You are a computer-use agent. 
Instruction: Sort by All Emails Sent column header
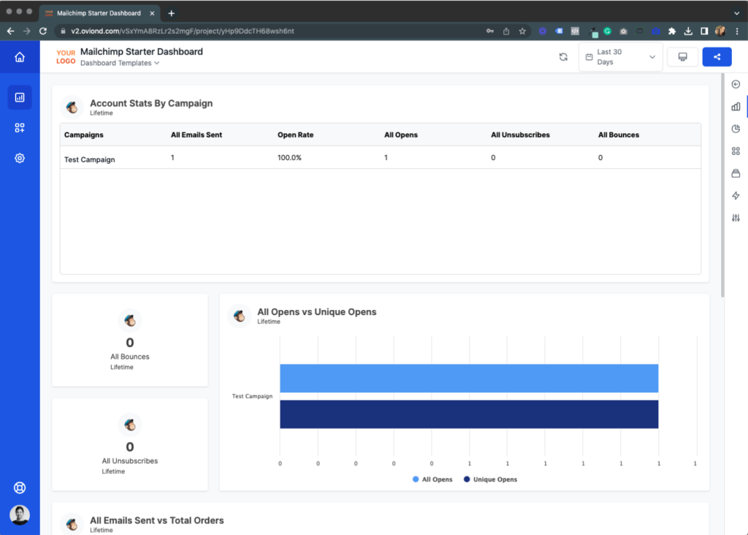(x=196, y=134)
